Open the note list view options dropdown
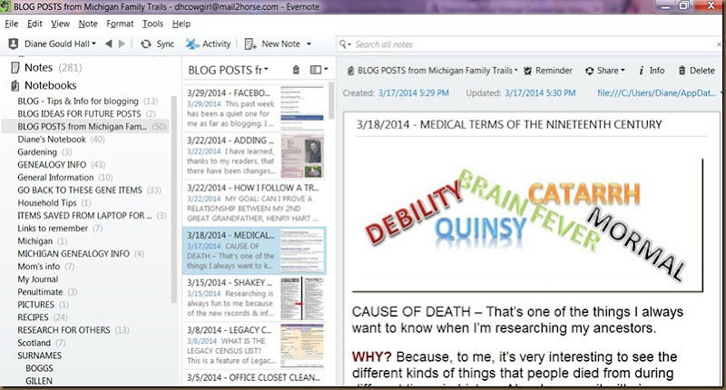The height and width of the screenshot is (390, 726). coord(319,70)
